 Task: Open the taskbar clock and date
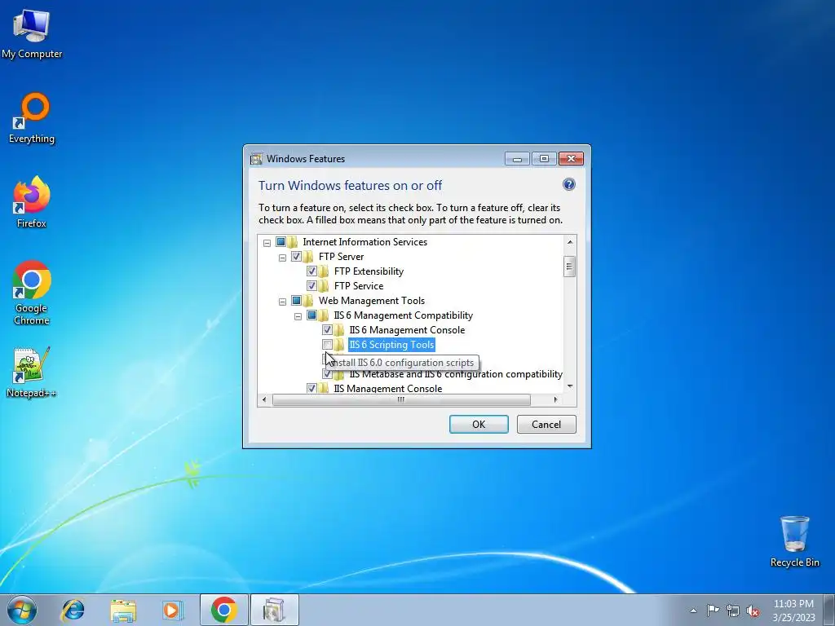793,611
